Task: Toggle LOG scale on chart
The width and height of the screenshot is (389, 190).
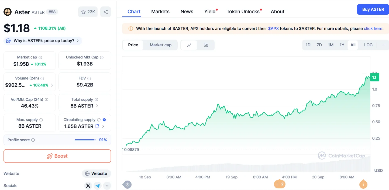Action: (x=368, y=45)
